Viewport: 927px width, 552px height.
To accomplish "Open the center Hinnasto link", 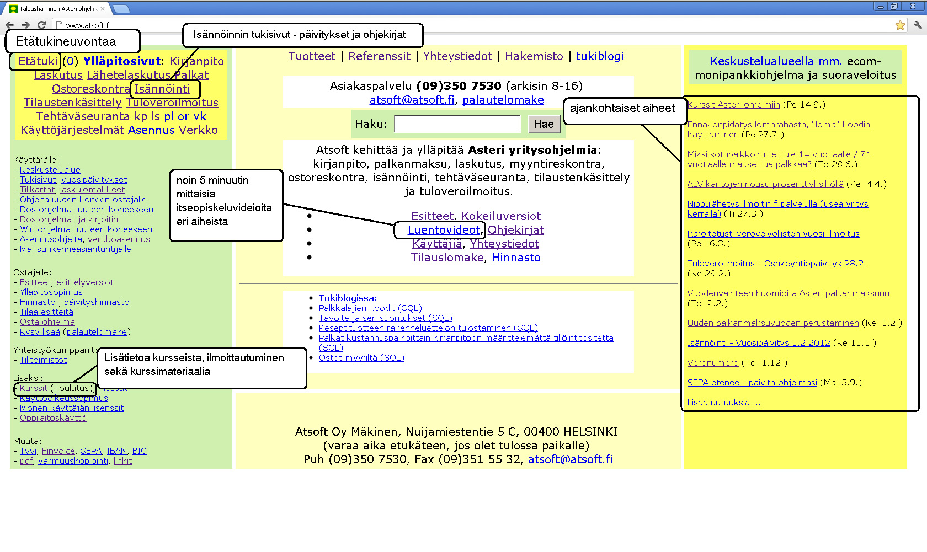I will [516, 258].
